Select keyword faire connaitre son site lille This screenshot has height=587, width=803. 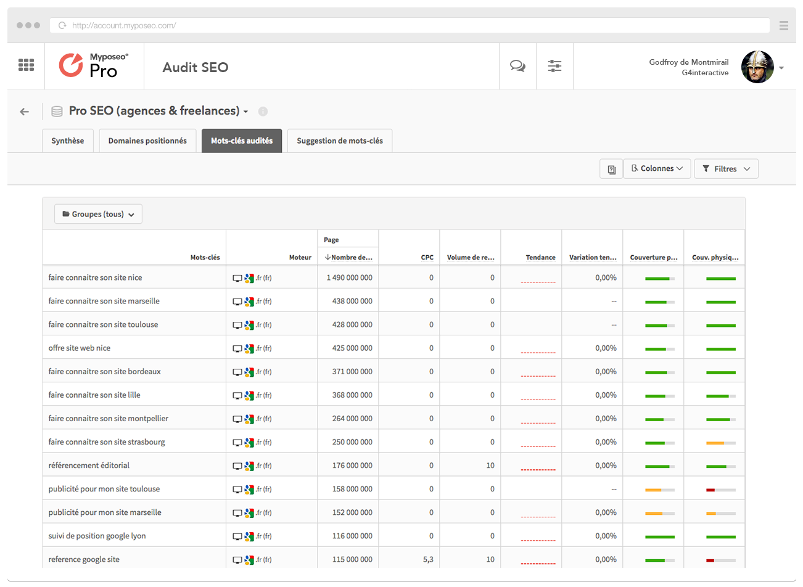click(x=94, y=395)
